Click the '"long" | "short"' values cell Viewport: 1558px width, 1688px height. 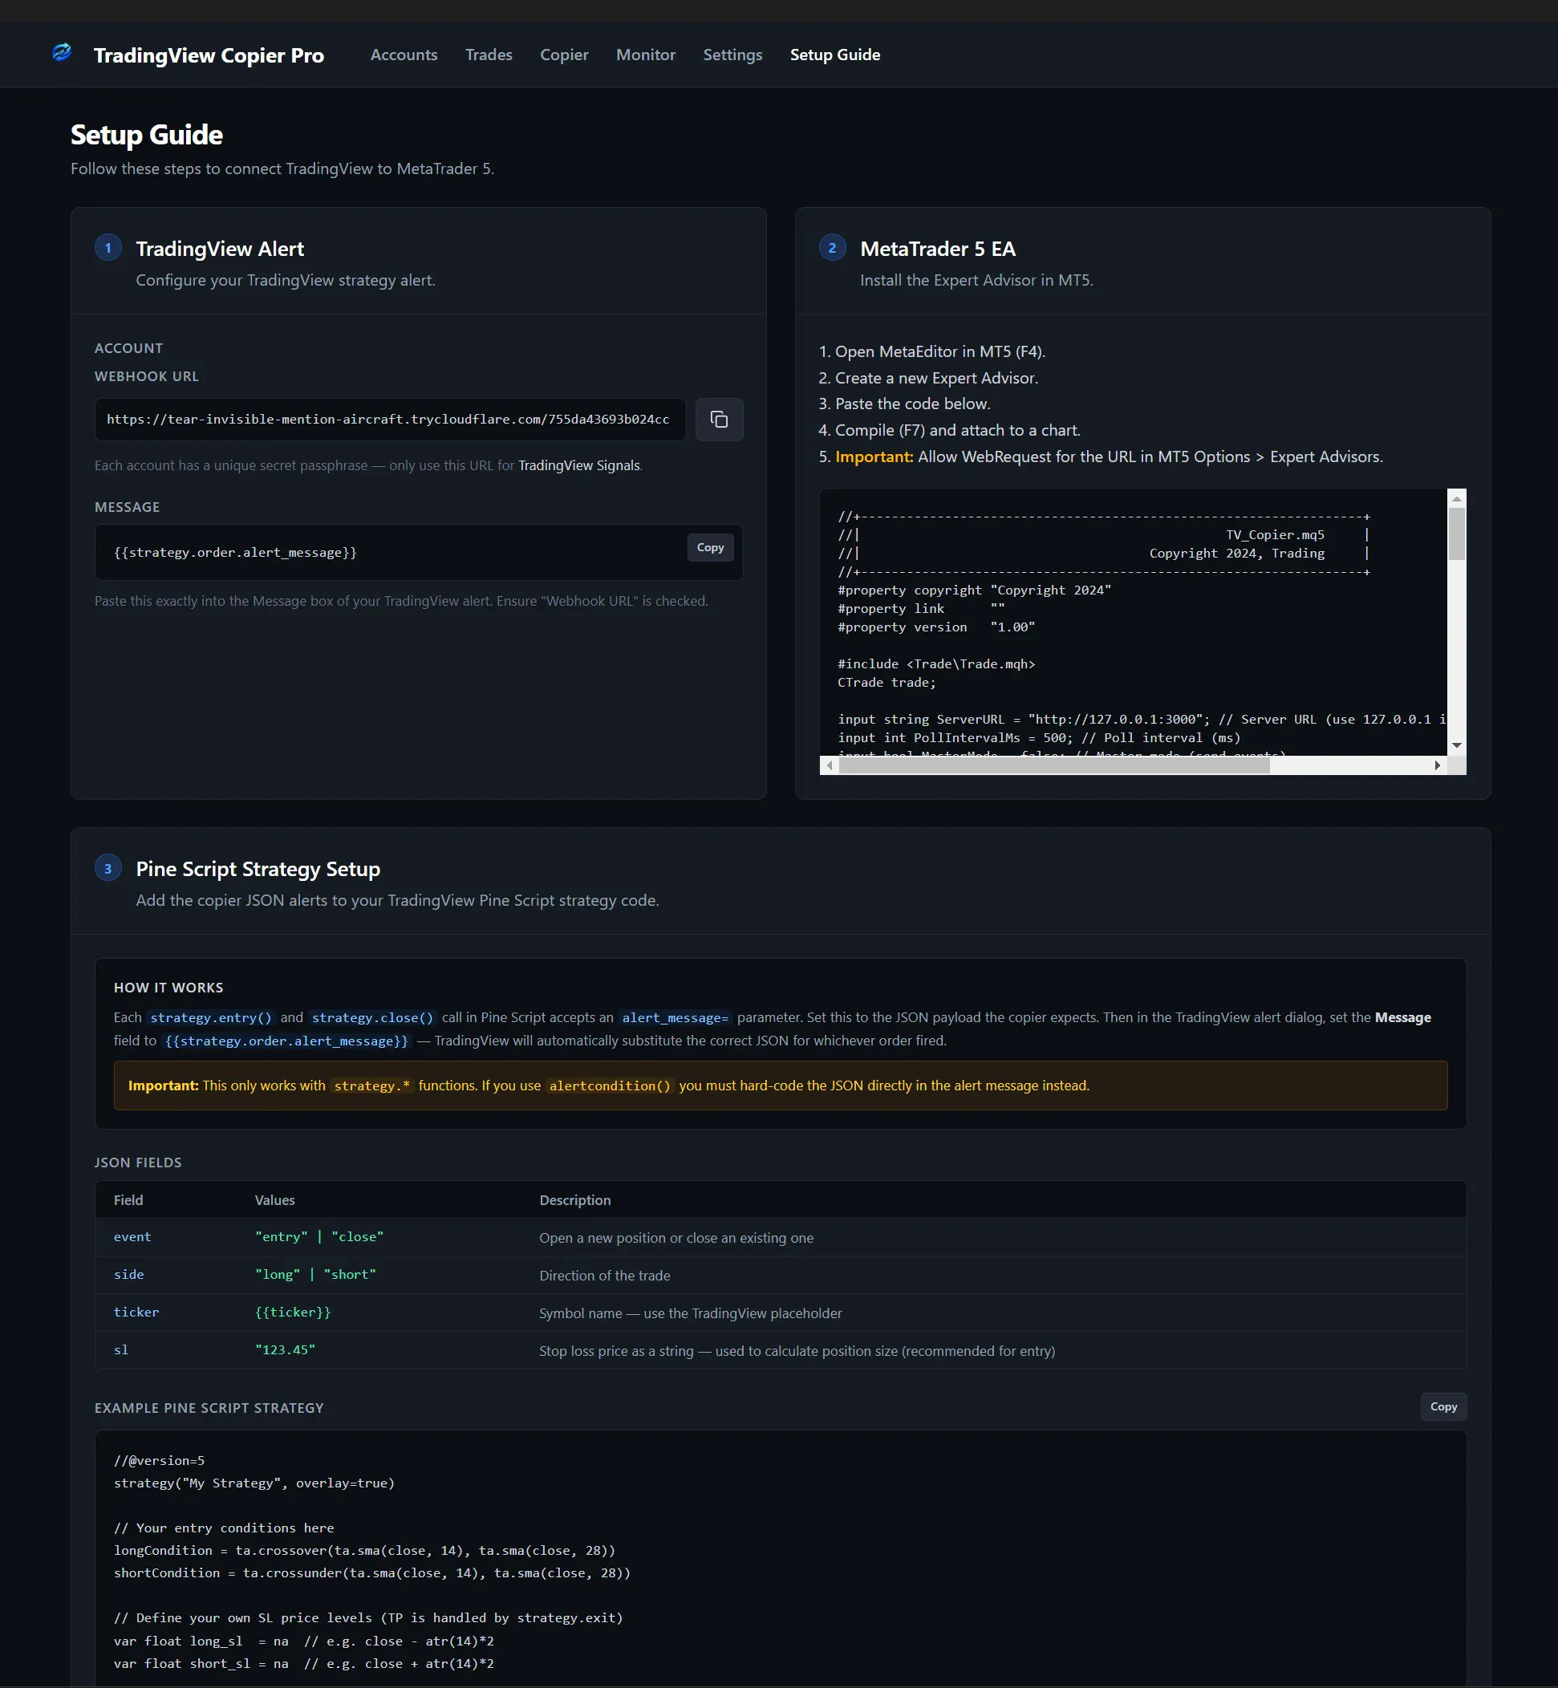click(315, 1275)
